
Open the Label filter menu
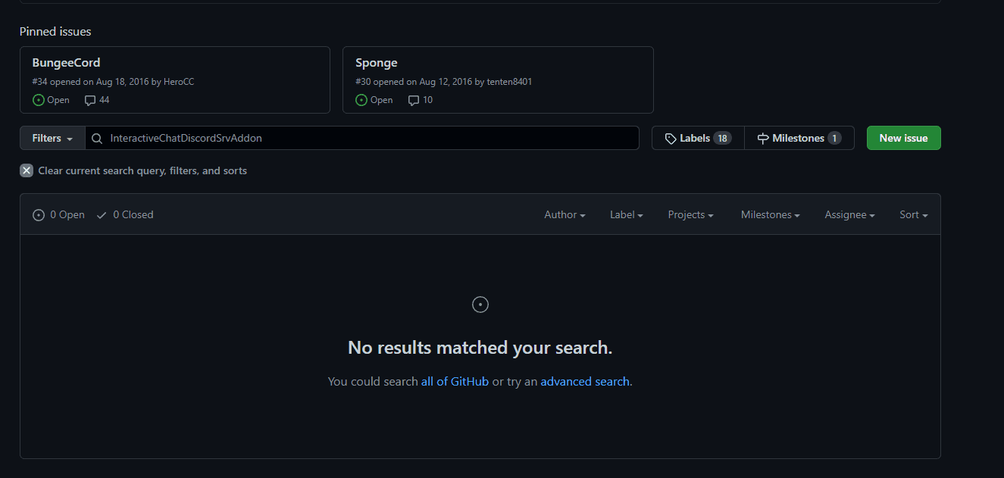(x=626, y=215)
